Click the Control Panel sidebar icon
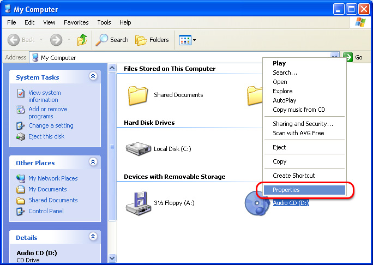 pos(21,211)
